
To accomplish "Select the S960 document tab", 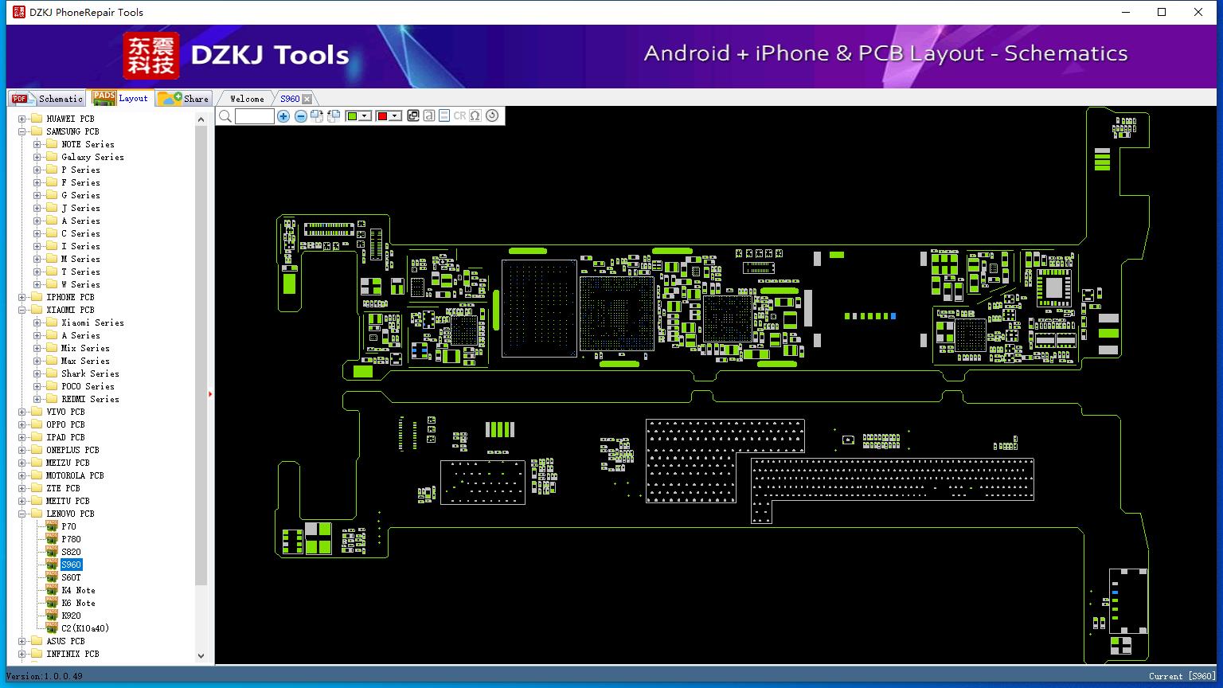I will coord(290,99).
